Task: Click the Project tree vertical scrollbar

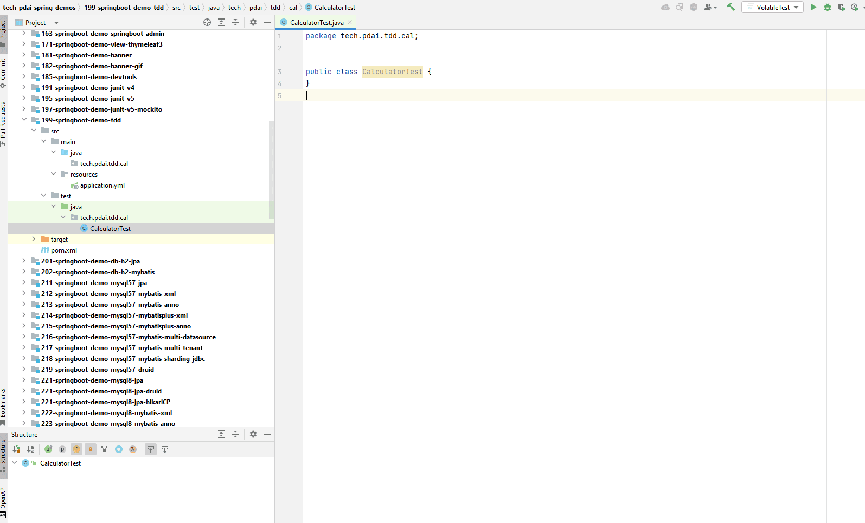Action: (x=272, y=170)
